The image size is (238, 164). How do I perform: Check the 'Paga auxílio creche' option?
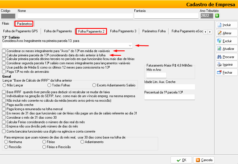coord(4,105)
